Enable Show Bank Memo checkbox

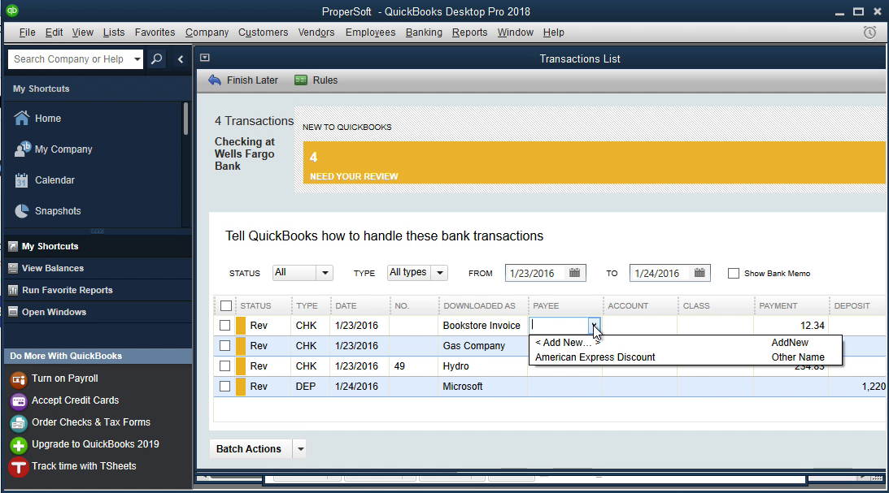(734, 274)
